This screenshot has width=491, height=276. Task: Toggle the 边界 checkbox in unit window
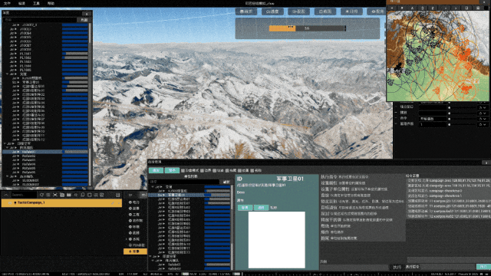point(202,170)
